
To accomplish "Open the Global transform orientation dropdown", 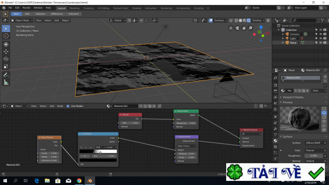I will pos(118,20).
